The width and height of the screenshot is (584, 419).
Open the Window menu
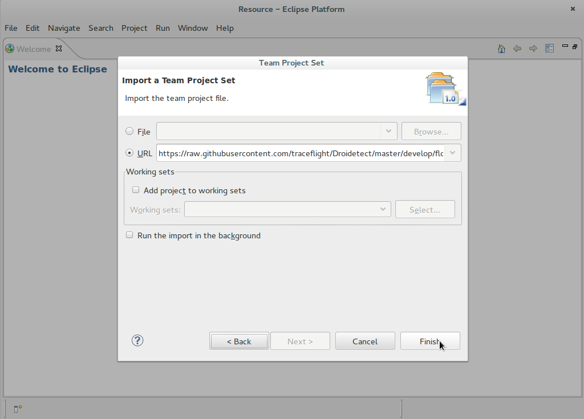tap(193, 28)
